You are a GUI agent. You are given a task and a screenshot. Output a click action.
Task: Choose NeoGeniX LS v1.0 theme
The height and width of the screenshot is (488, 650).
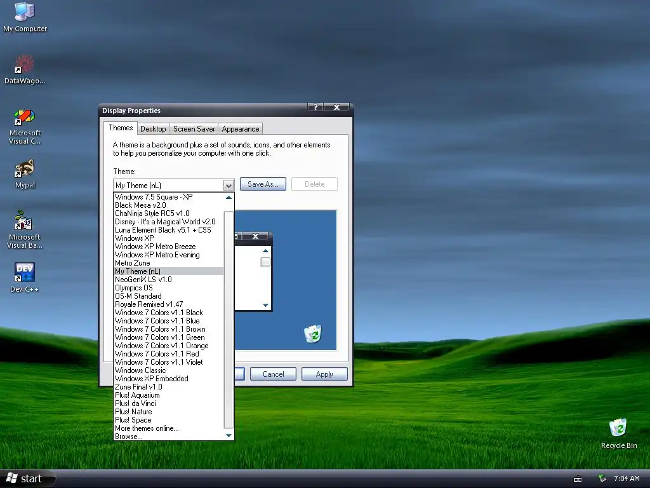[x=169, y=280]
